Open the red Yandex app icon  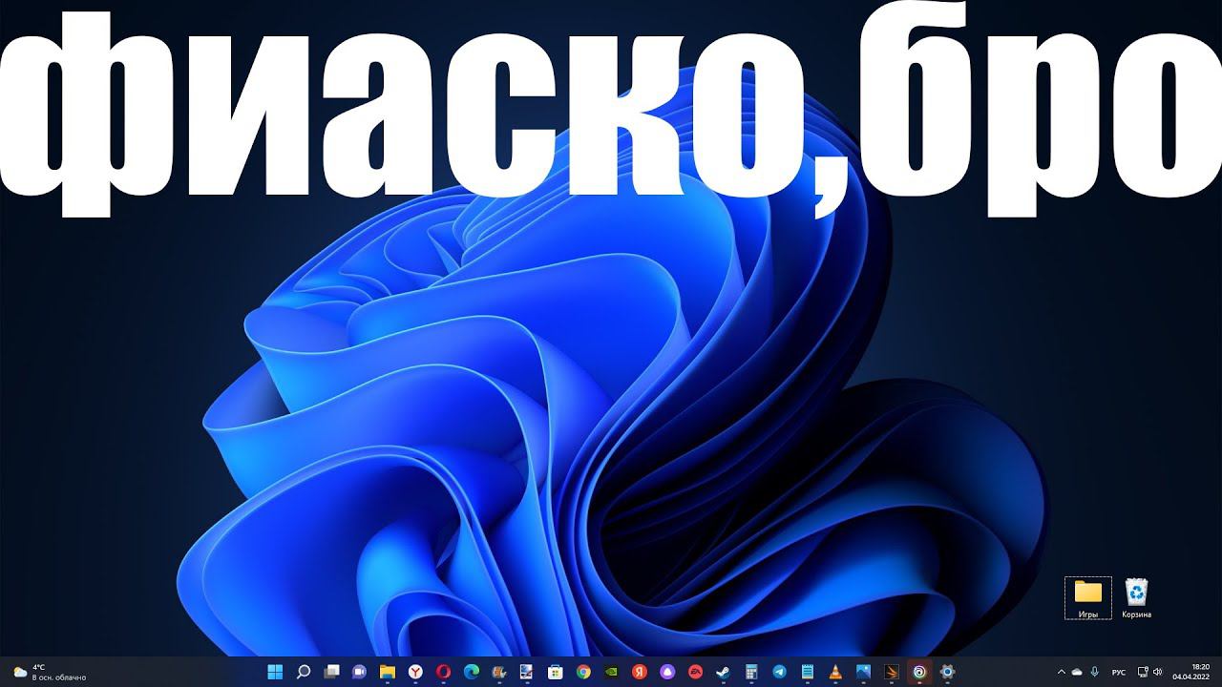coord(640,672)
